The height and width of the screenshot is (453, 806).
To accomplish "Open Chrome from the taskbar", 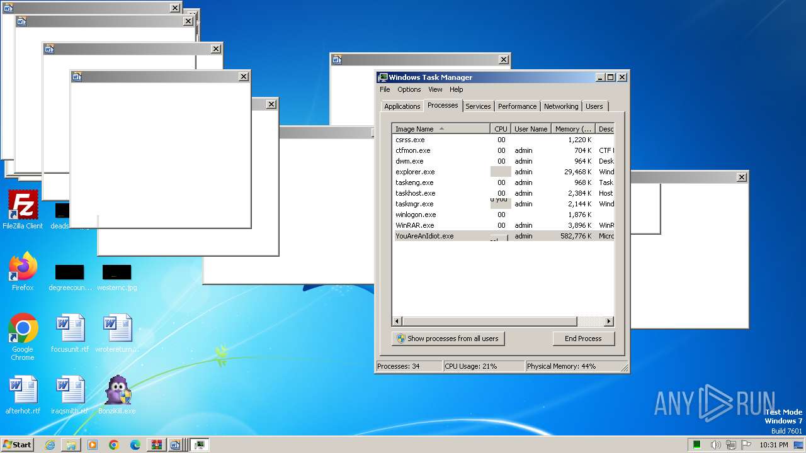I will coord(114,445).
